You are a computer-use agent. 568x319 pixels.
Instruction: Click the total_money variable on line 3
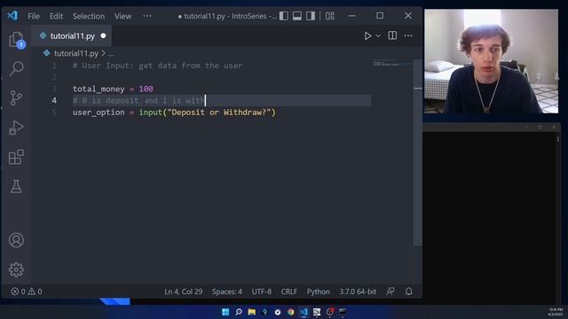99,89
